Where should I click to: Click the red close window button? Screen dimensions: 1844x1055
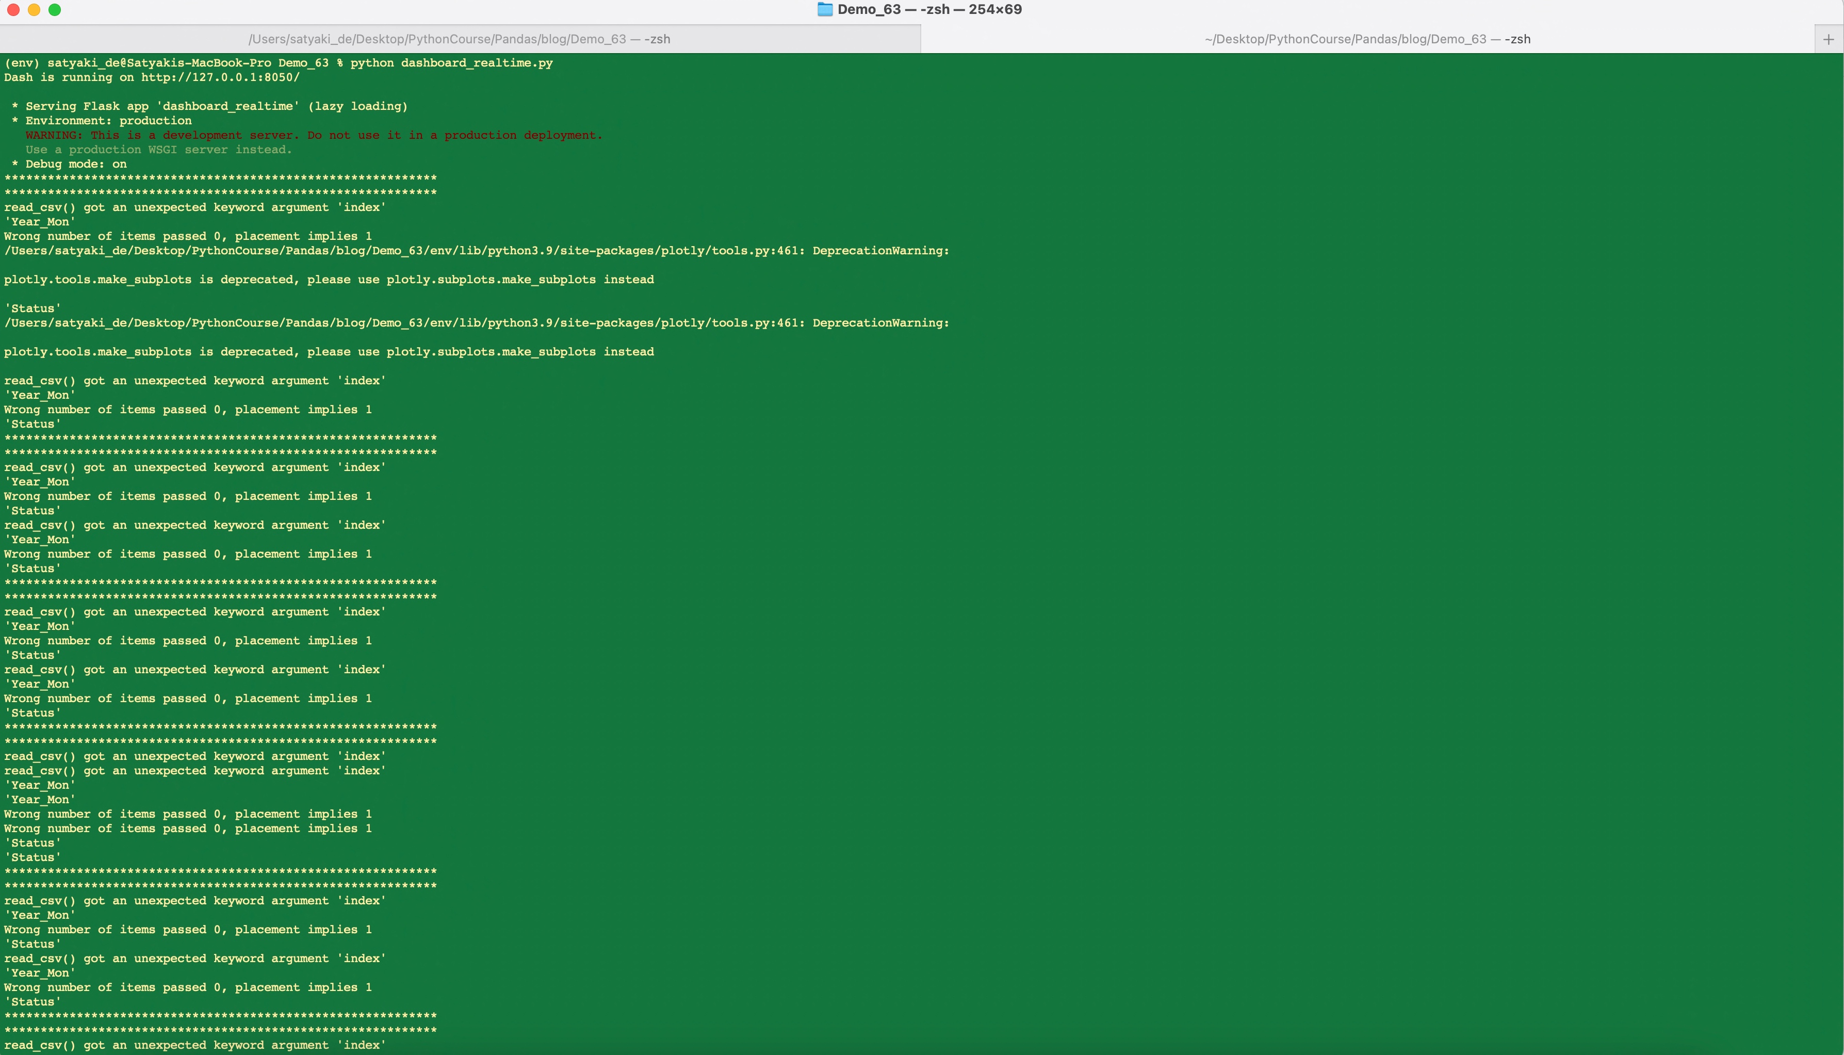(13, 9)
